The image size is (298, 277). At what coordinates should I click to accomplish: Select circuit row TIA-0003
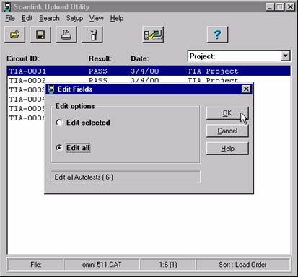tap(27, 90)
